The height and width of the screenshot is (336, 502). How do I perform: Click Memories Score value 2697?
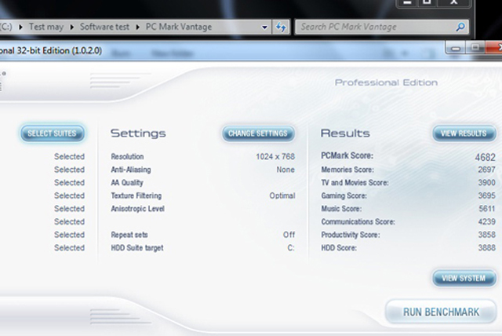coord(486,170)
